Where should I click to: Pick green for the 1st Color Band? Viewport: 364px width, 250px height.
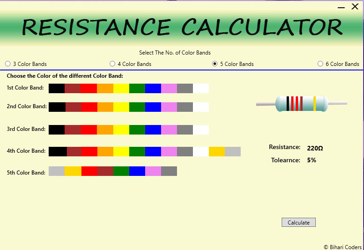click(137, 88)
